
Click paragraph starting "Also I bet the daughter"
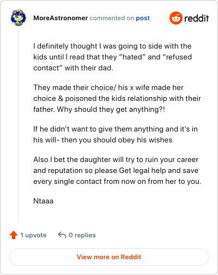click(117, 170)
